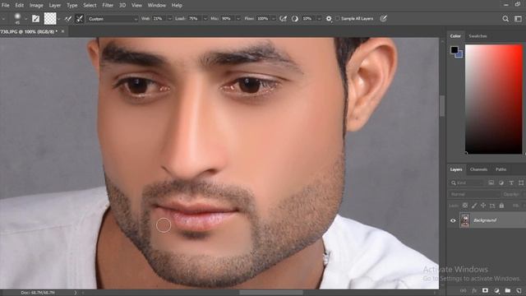Add a layer style fx icon
The height and width of the screenshot is (296, 526).
coord(474,290)
